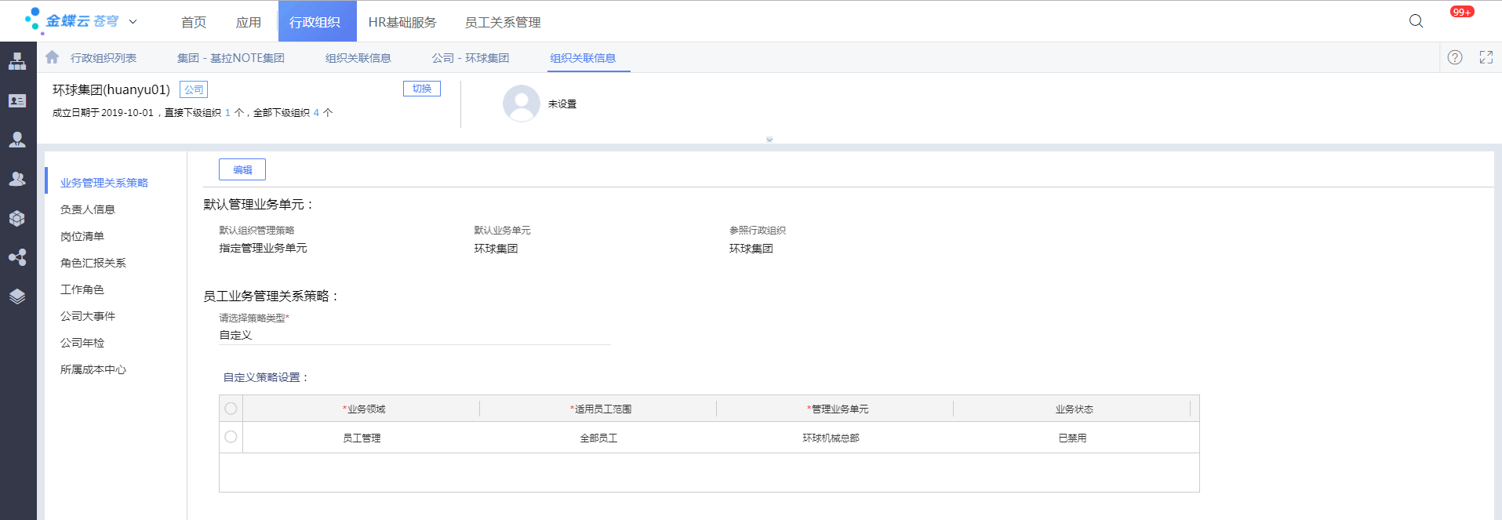Click the 切换 button
The height and width of the screenshot is (520, 1502).
pos(422,89)
